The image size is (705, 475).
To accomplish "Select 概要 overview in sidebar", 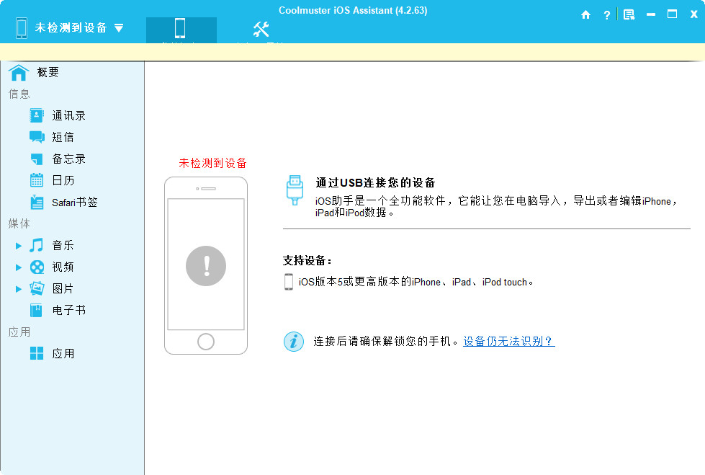I will tap(48, 72).
